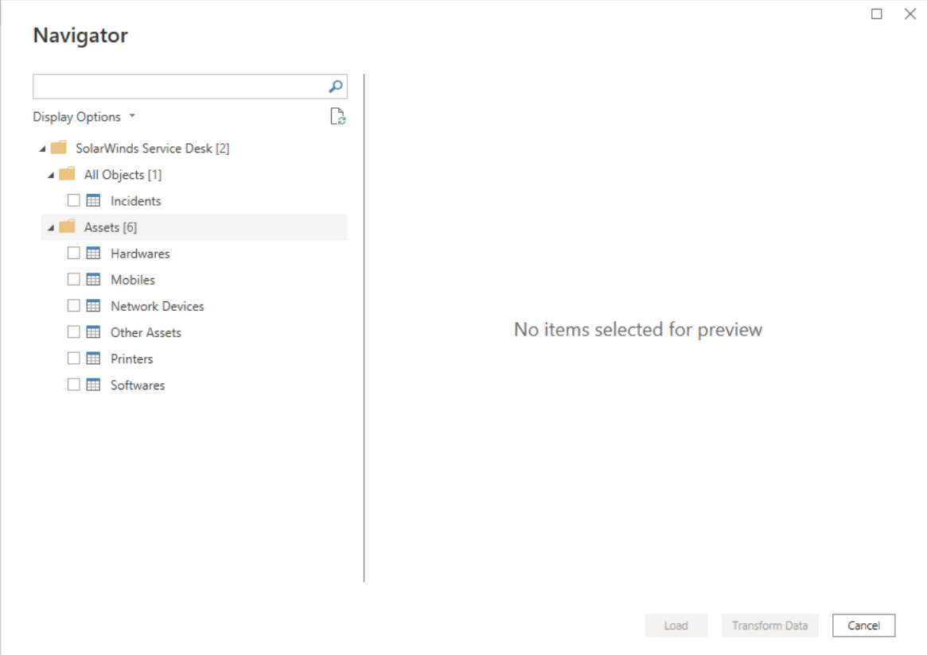The image size is (927, 655).
Task: Click the Network Devices table icon
Action: 93,306
